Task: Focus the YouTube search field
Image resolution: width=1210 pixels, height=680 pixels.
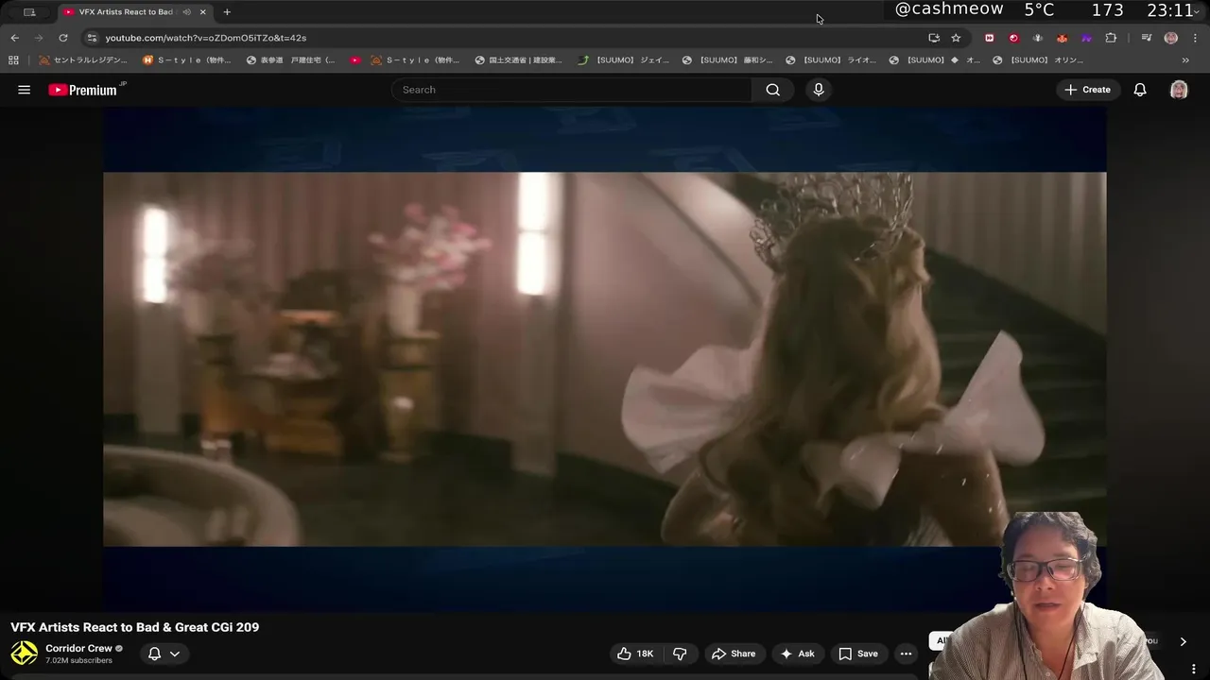Action: pos(572,90)
